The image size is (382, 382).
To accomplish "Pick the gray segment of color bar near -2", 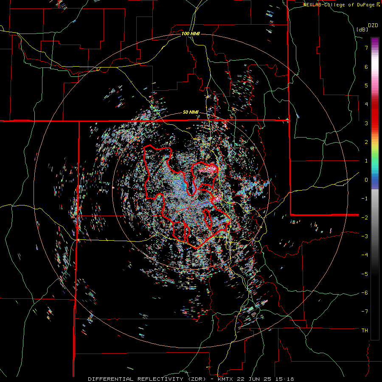I will tap(375, 217).
